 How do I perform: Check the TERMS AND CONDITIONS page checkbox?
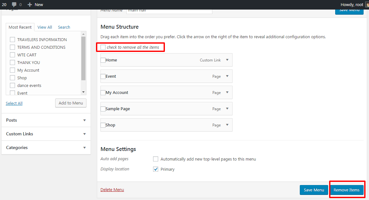tap(12, 47)
